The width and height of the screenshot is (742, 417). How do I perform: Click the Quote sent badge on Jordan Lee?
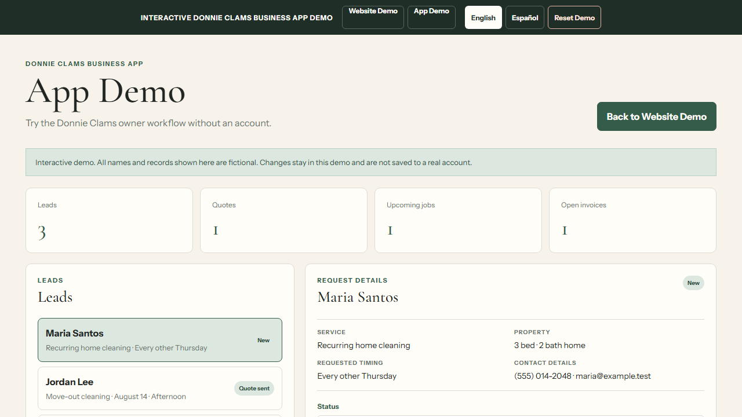pos(254,389)
